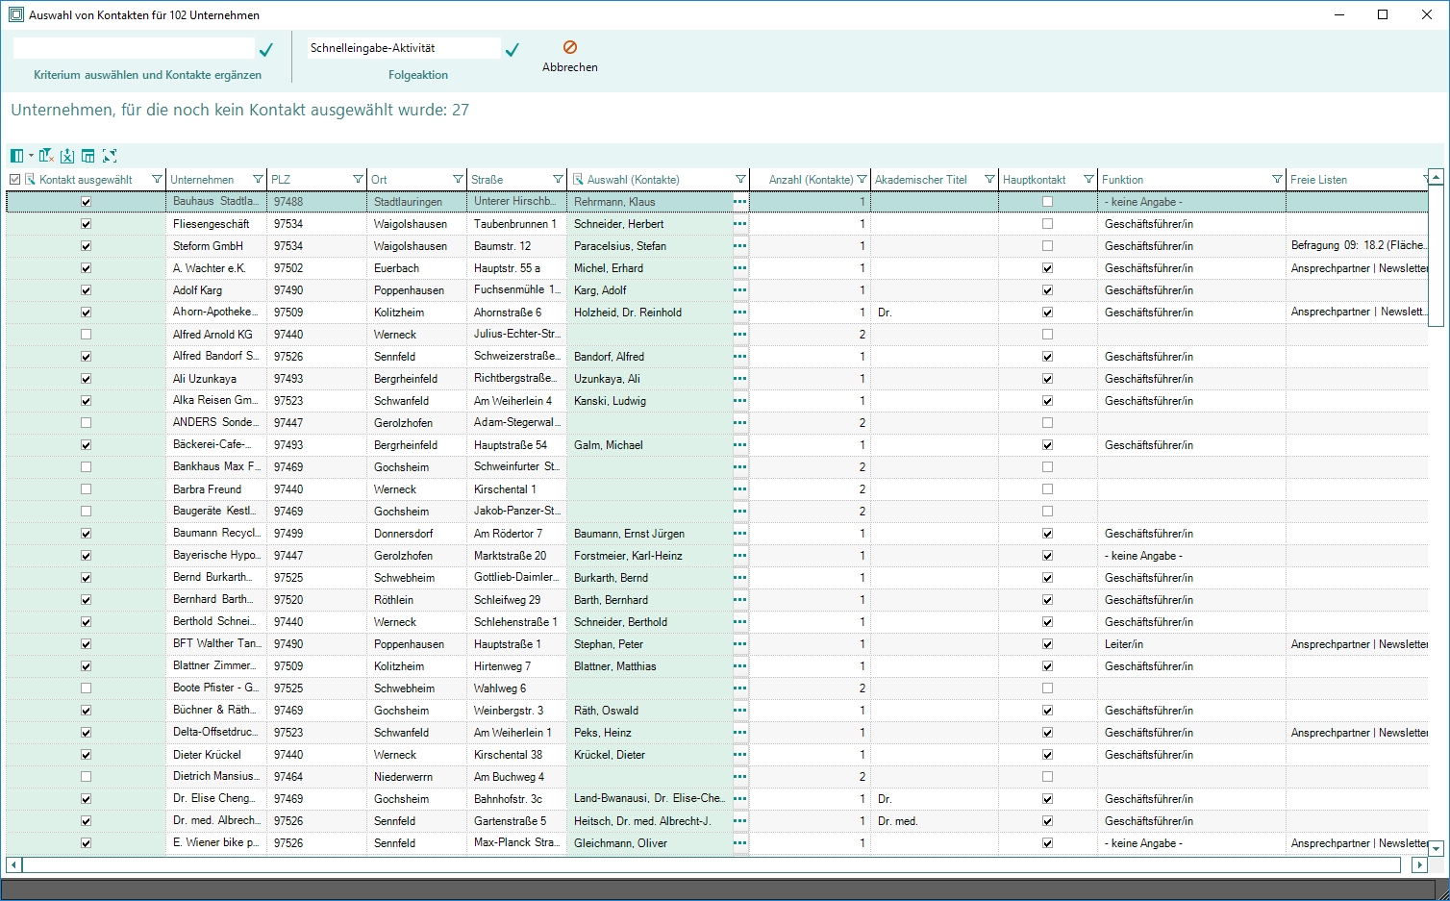This screenshot has width=1450, height=901.
Task: Open the Schnelleingabe-Aktivität Folgeaktion dropdown
Action: click(404, 48)
